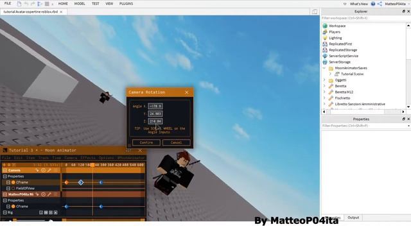Image resolution: width=411 pixels, height=231 pixels.
Task: Expand the Beretta tool
Action: [324, 86]
